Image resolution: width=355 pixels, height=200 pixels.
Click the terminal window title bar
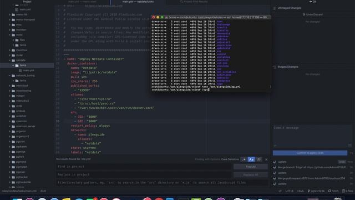211,17
